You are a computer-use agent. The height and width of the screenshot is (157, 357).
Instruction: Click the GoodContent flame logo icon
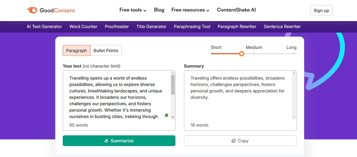32,10
